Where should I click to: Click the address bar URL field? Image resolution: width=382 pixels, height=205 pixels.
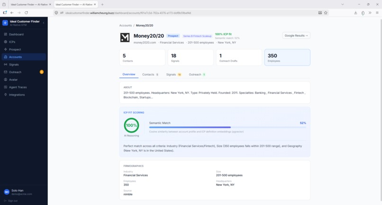[x=190, y=13]
